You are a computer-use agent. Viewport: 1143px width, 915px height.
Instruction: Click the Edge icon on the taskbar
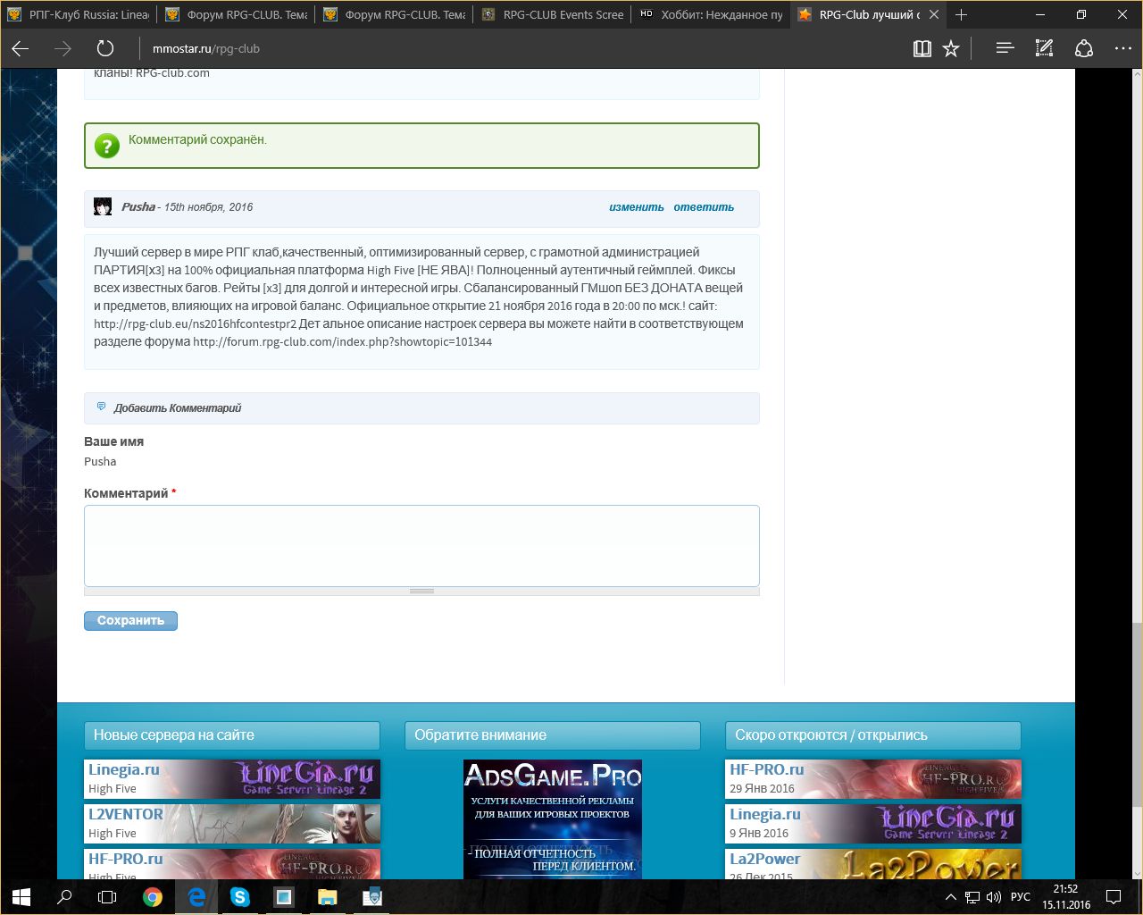coord(196,896)
